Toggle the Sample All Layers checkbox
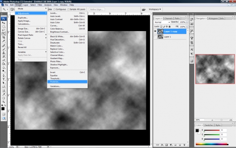The width and height of the screenshot is (236, 148). (68, 9)
